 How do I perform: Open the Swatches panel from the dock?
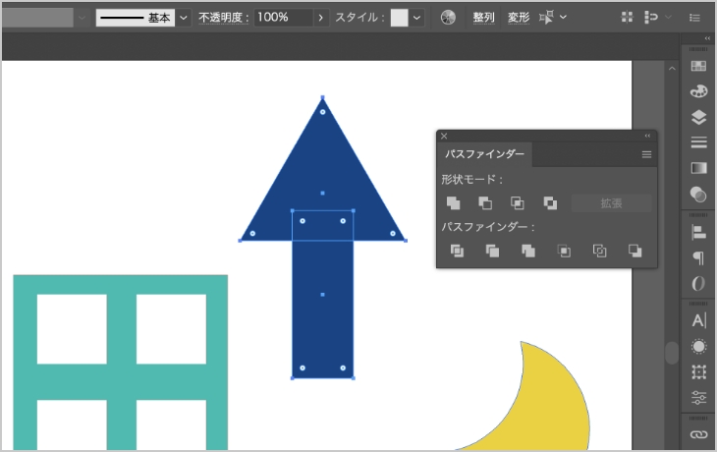(x=698, y=66)
